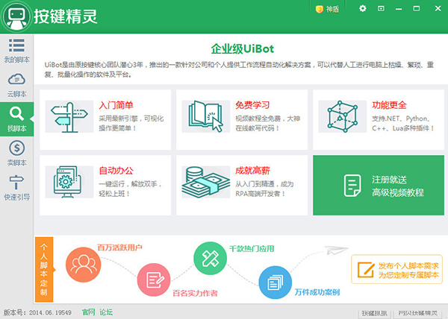Click the UiBot description paragraph
The height and width of the screenshot is (319, 448).
pyautogui.click(x=239, y=69)
